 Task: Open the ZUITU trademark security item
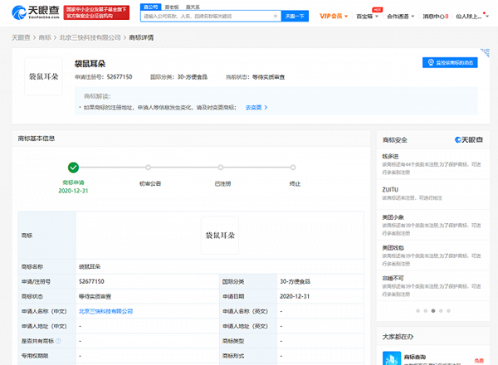pos(432,193)
